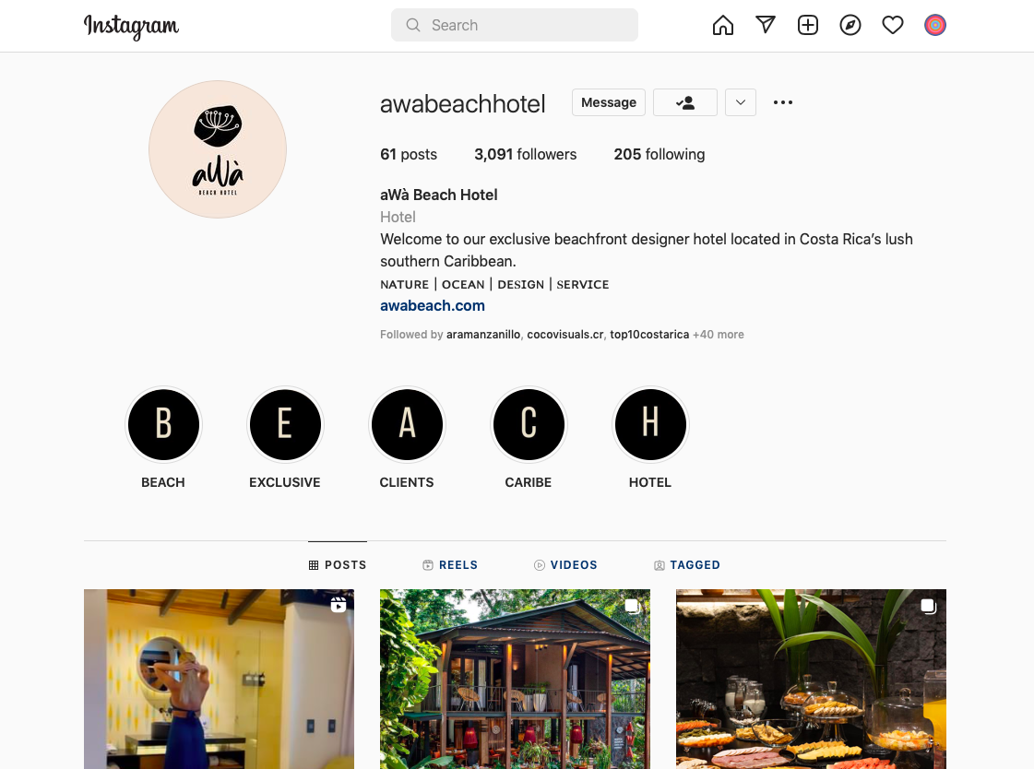Screen dimensions: 1034x769
Task: Click the Message button
Action: [609, 102]
